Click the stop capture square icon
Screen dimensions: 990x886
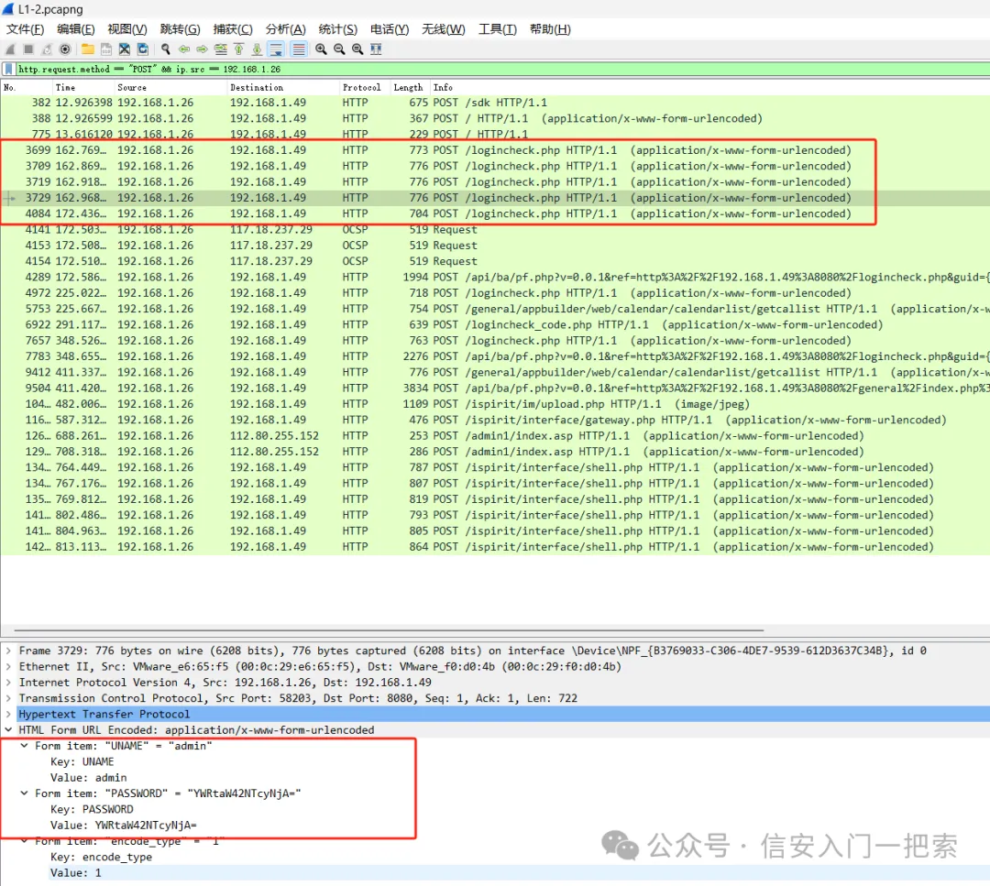[x=28, y=49]
